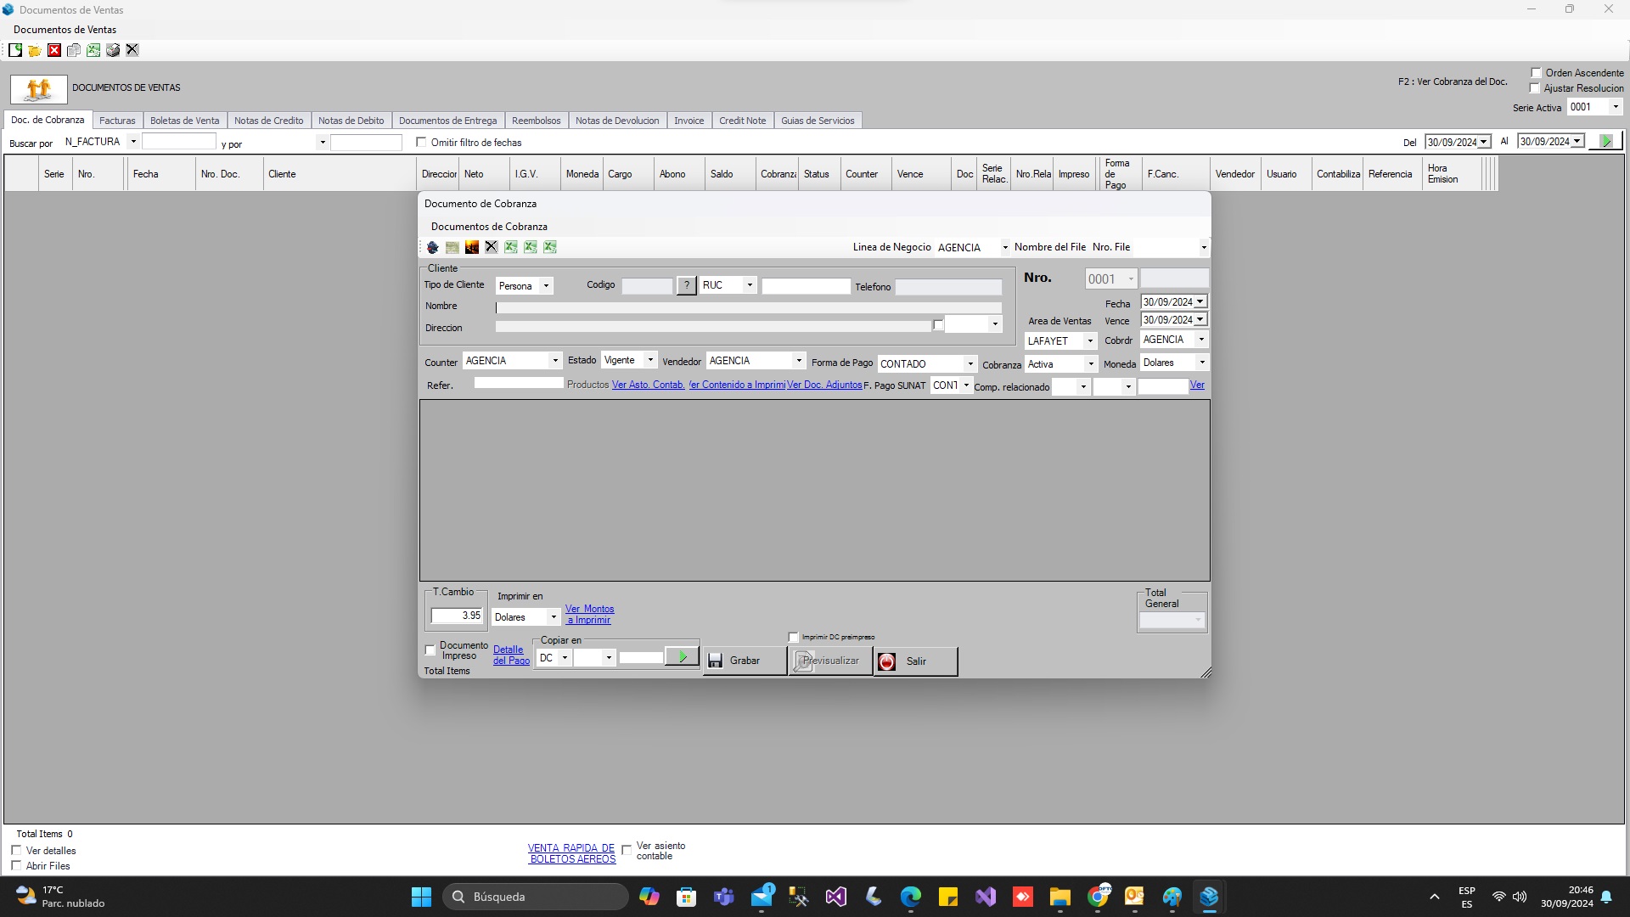Check the Omitir filtro de fechas option
Screen dimensions: 1630x917
coord(422,142)
